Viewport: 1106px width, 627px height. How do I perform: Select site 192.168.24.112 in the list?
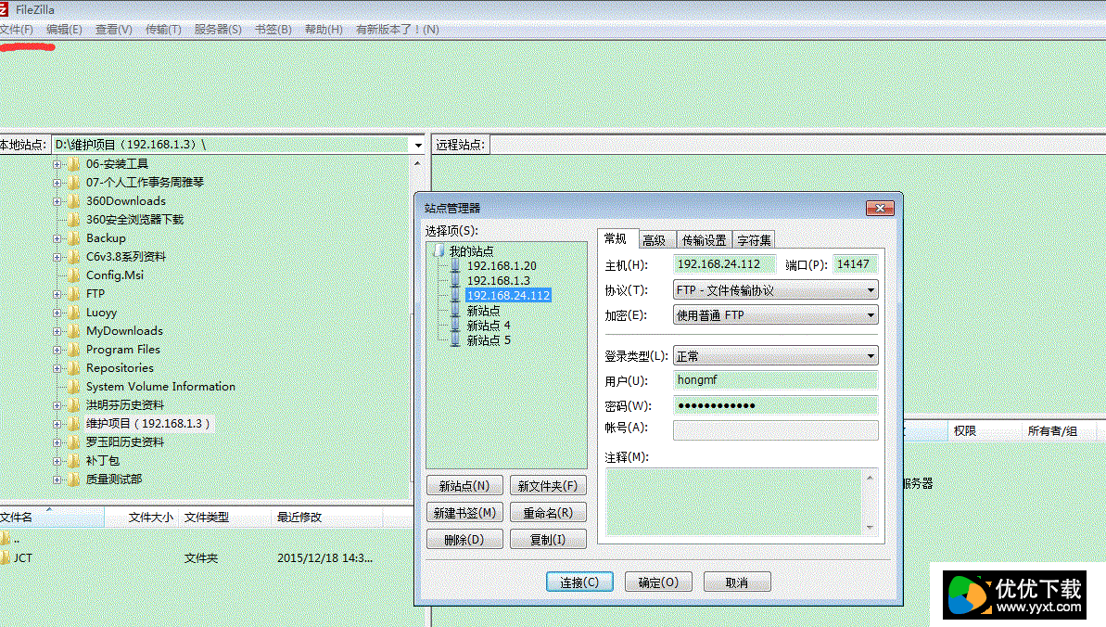508,296
